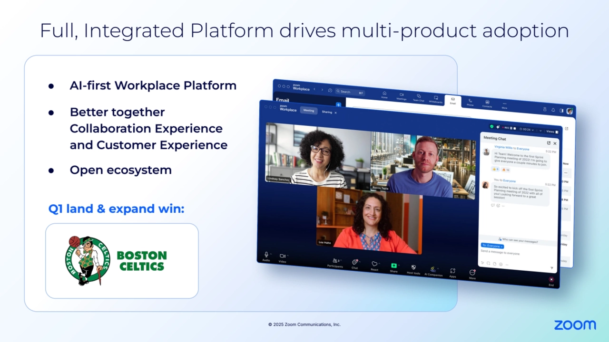Expand options arrow beside Participants
This screenshot has height=342, width=609.
(341, 260)
